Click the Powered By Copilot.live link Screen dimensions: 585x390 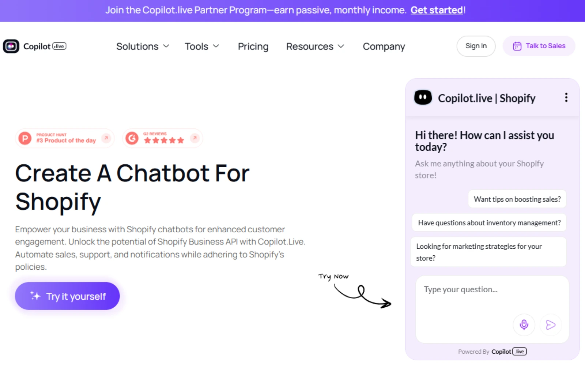(492, 351)
